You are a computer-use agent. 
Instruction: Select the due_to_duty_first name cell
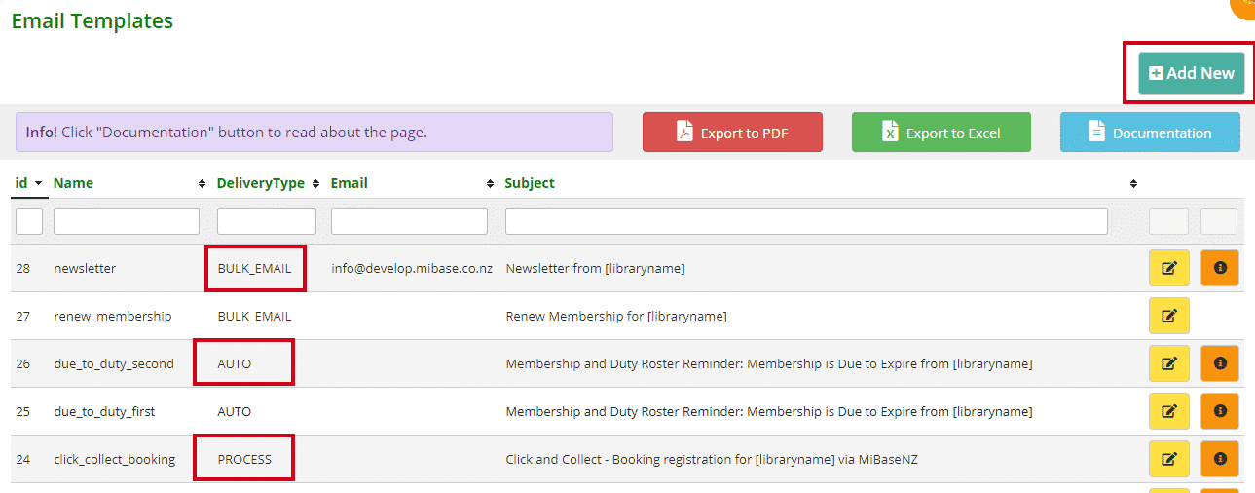click(x=104, y=411)
